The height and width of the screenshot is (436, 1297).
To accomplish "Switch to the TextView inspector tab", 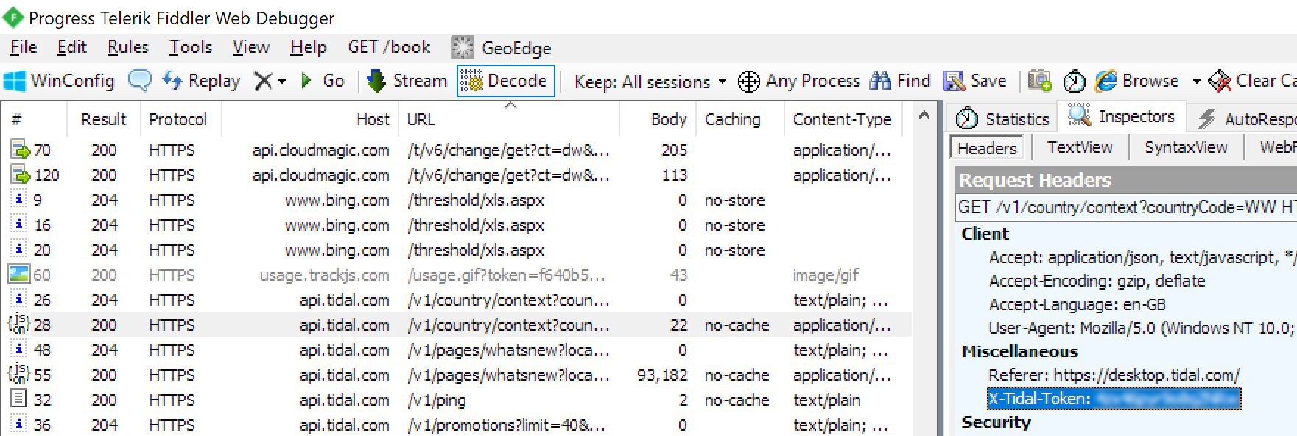I will 1080,148.
